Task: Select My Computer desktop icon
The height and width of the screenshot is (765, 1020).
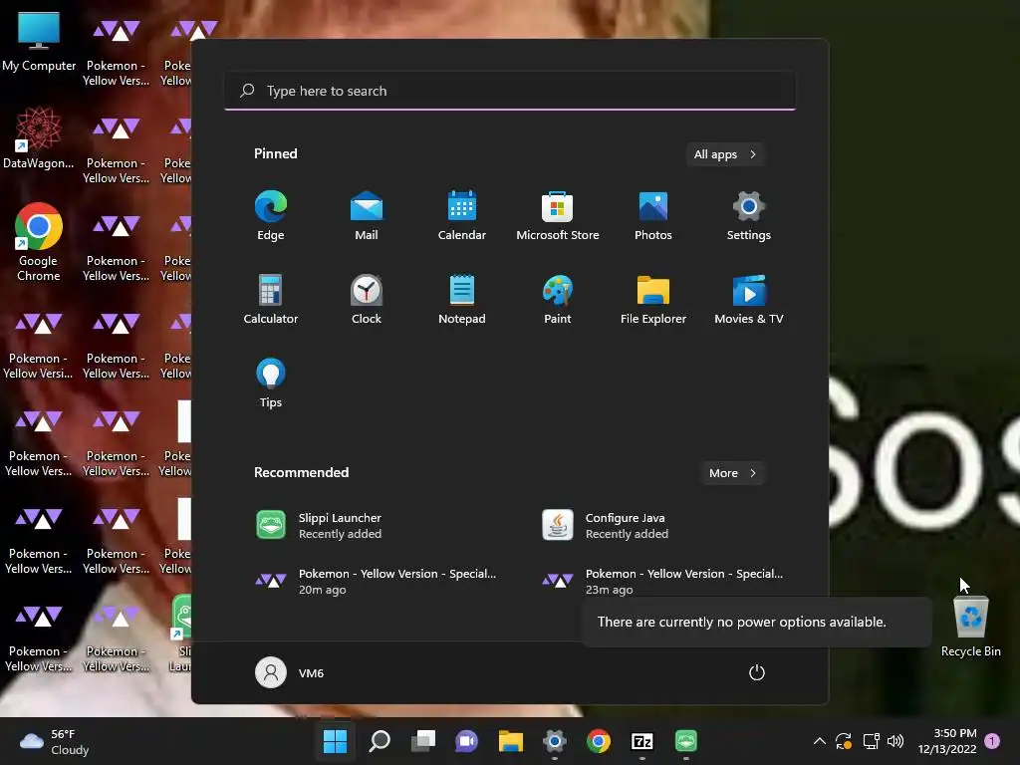Action: [39, 41]
